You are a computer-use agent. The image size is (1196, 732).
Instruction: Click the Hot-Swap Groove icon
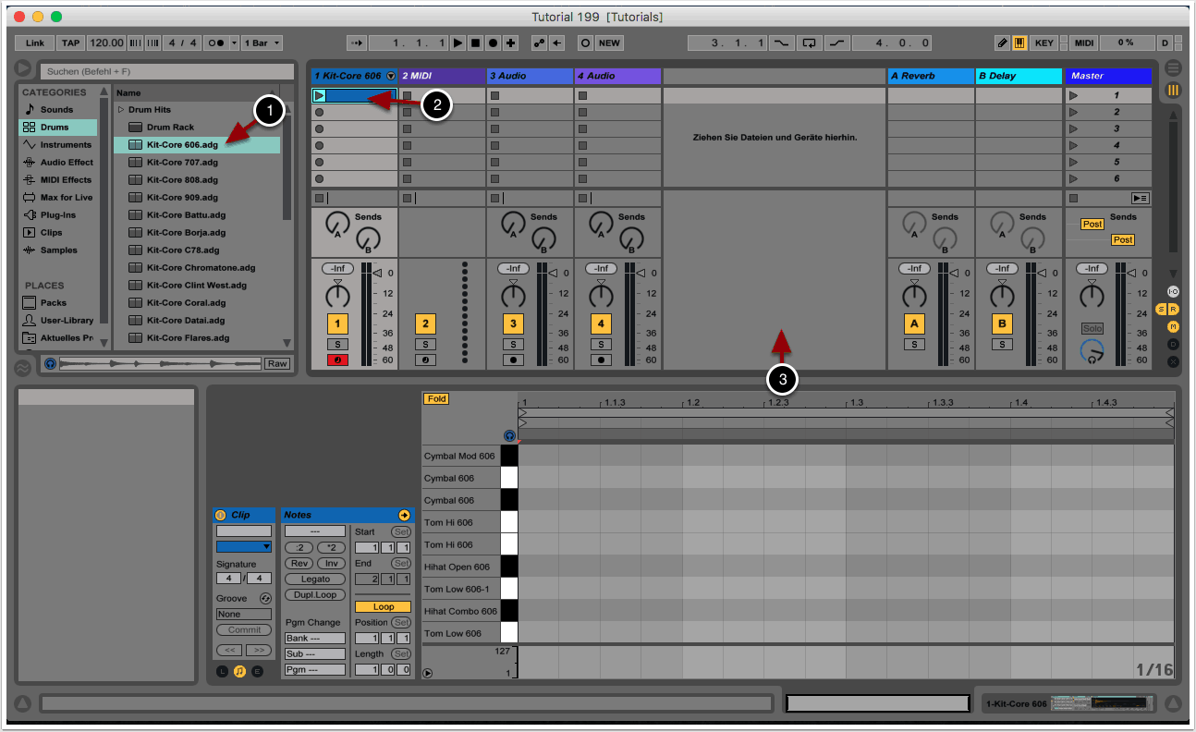[265, 599]
